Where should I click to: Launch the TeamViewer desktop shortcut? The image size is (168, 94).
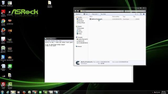point(3,58)
